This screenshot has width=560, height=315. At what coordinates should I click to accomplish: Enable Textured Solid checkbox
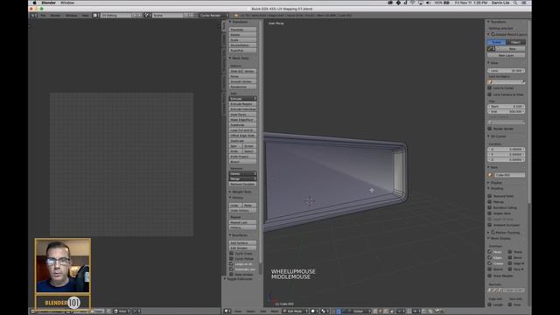click(490, 196)
